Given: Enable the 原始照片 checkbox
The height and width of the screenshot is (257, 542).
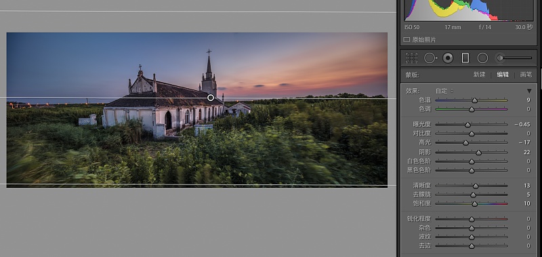Looking at the screenshot, I should (406, 40).
